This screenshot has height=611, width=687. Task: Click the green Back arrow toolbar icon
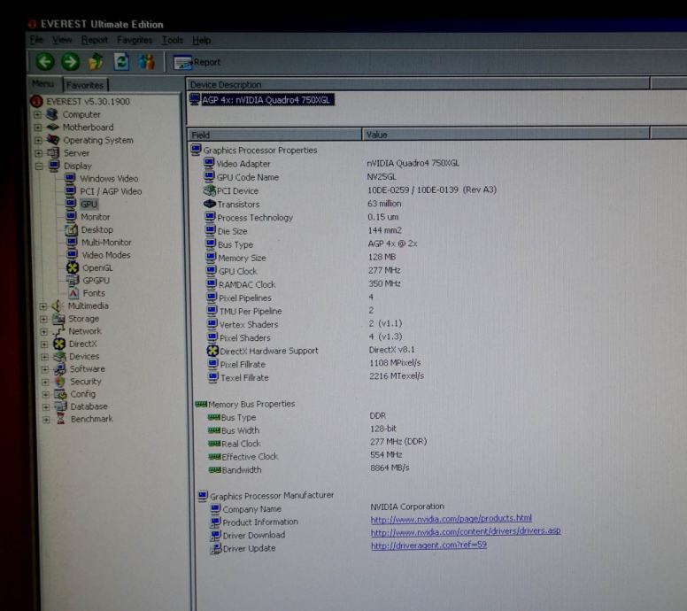pos(45,62)
